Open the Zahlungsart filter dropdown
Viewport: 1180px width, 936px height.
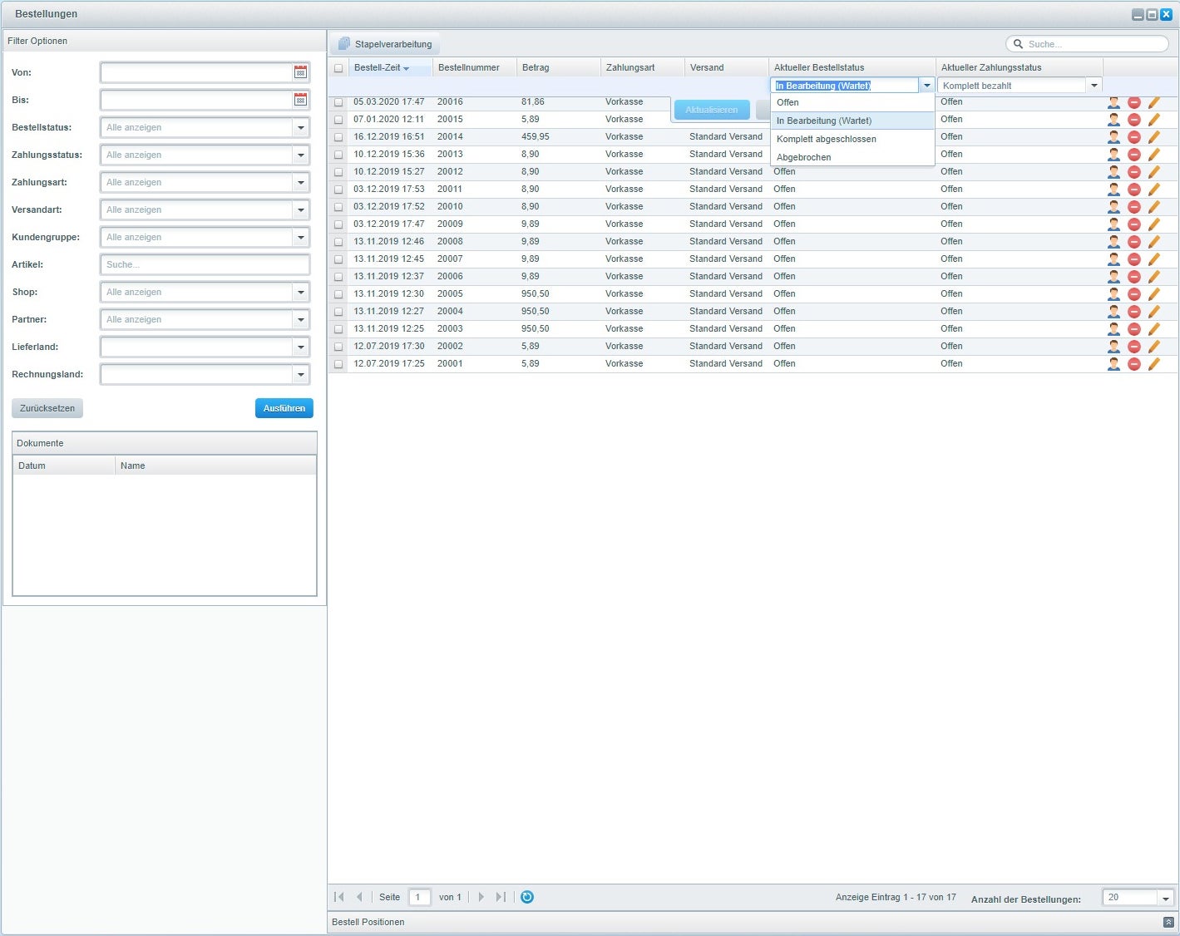click(x=301, y=183)
